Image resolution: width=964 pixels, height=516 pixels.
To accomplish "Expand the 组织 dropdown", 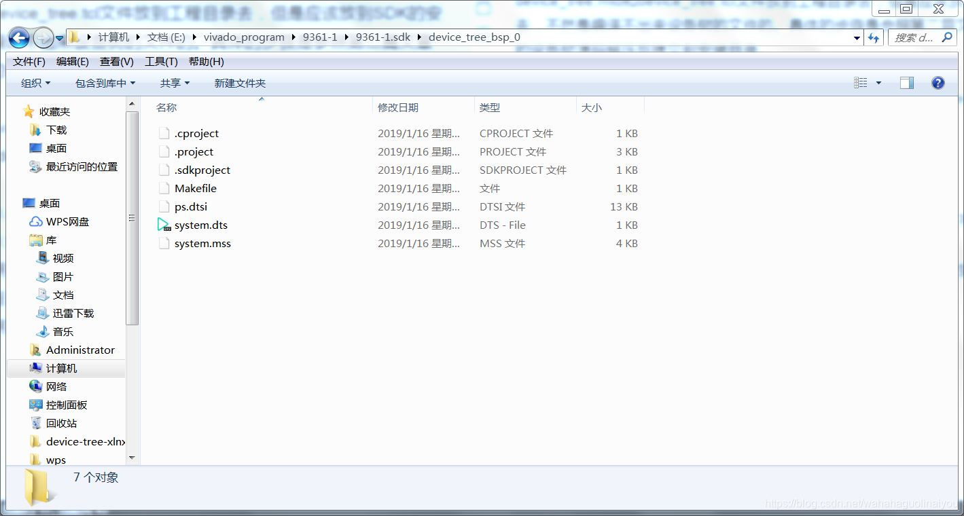I will click(36, 83).
